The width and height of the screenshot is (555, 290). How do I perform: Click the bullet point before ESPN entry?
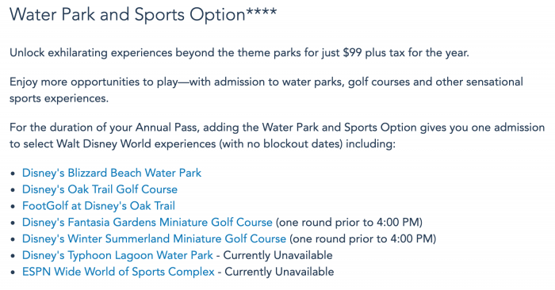coord(13,273)
